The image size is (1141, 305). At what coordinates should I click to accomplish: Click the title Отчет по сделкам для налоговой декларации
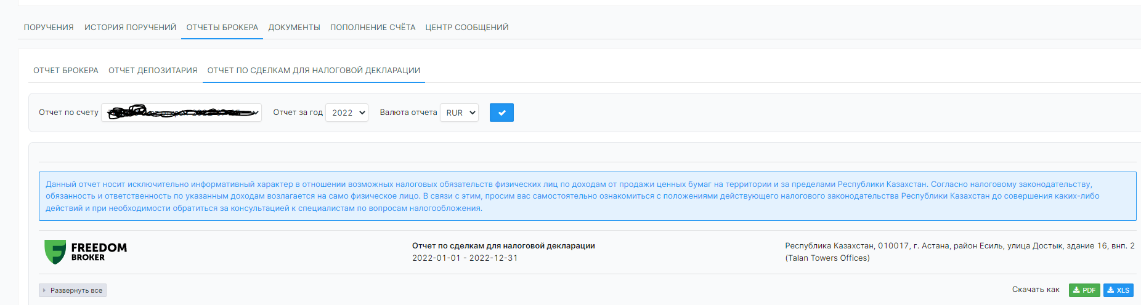(x=503, y=246)
